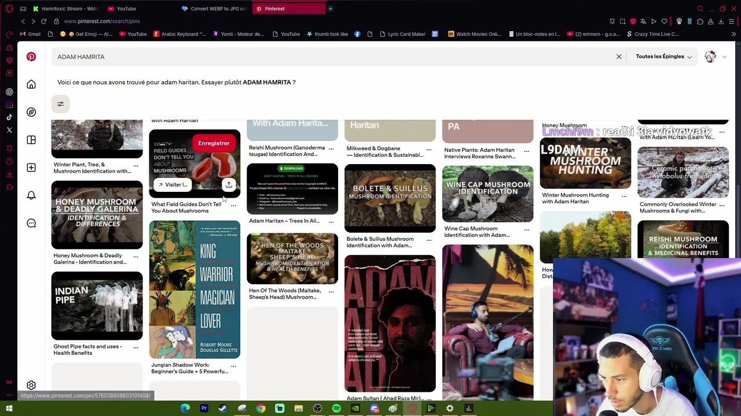Open options for Winter Plant, Tree pin
Viewport: 741px width, 416px height.
(x=135, y=166)
